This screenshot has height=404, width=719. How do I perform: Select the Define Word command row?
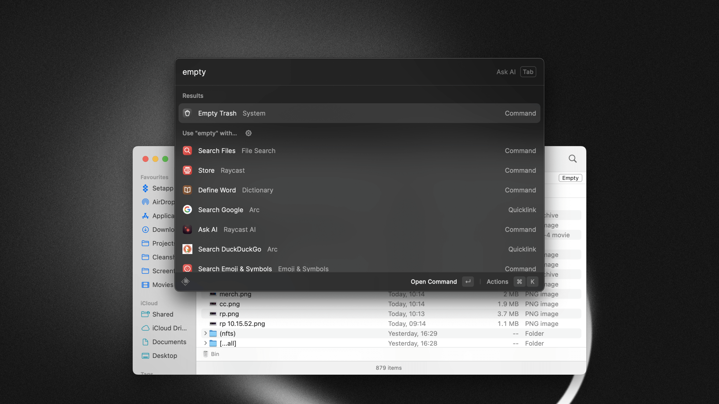(x=359, y=190)
